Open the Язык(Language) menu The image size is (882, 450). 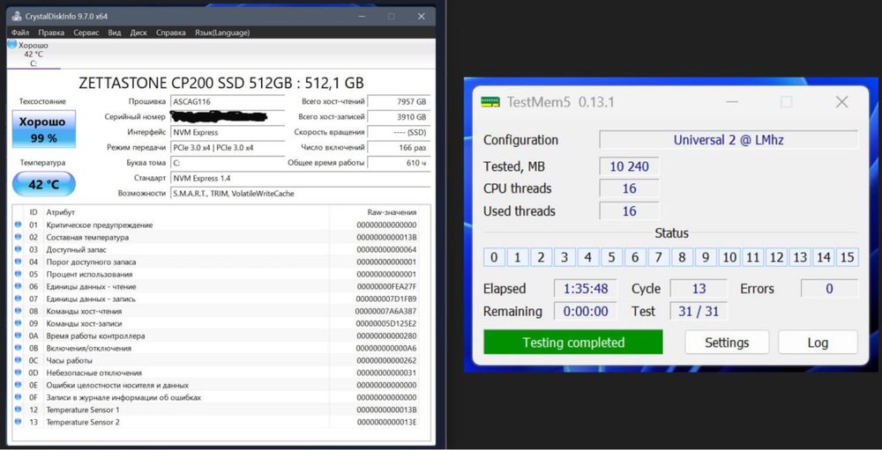[x=222, y=33]
